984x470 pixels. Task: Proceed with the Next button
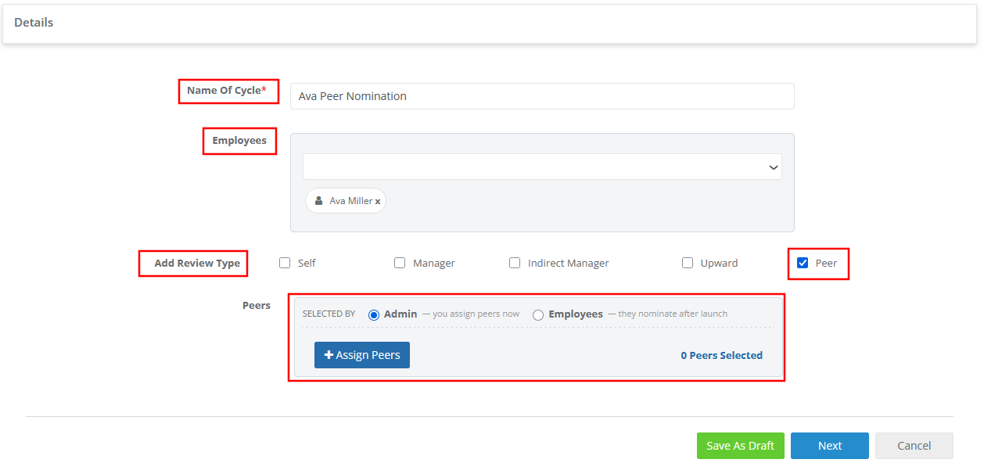point(830,446)
